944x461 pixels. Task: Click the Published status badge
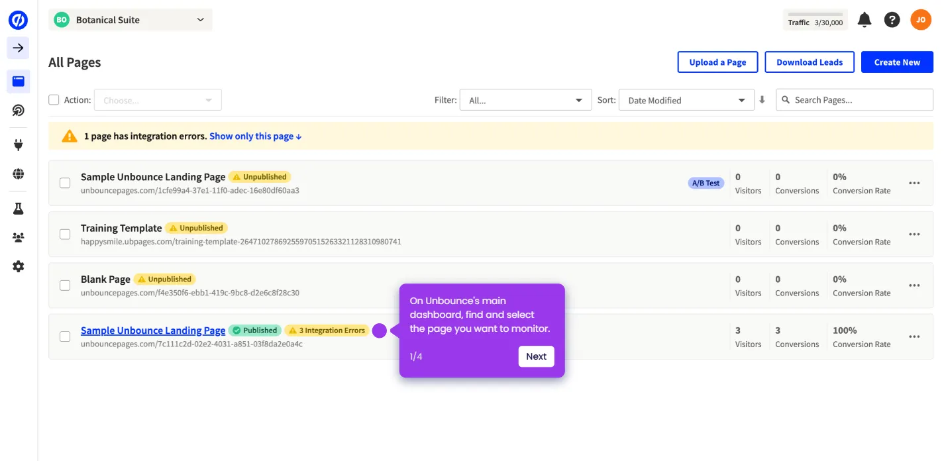tap(254, 331)
